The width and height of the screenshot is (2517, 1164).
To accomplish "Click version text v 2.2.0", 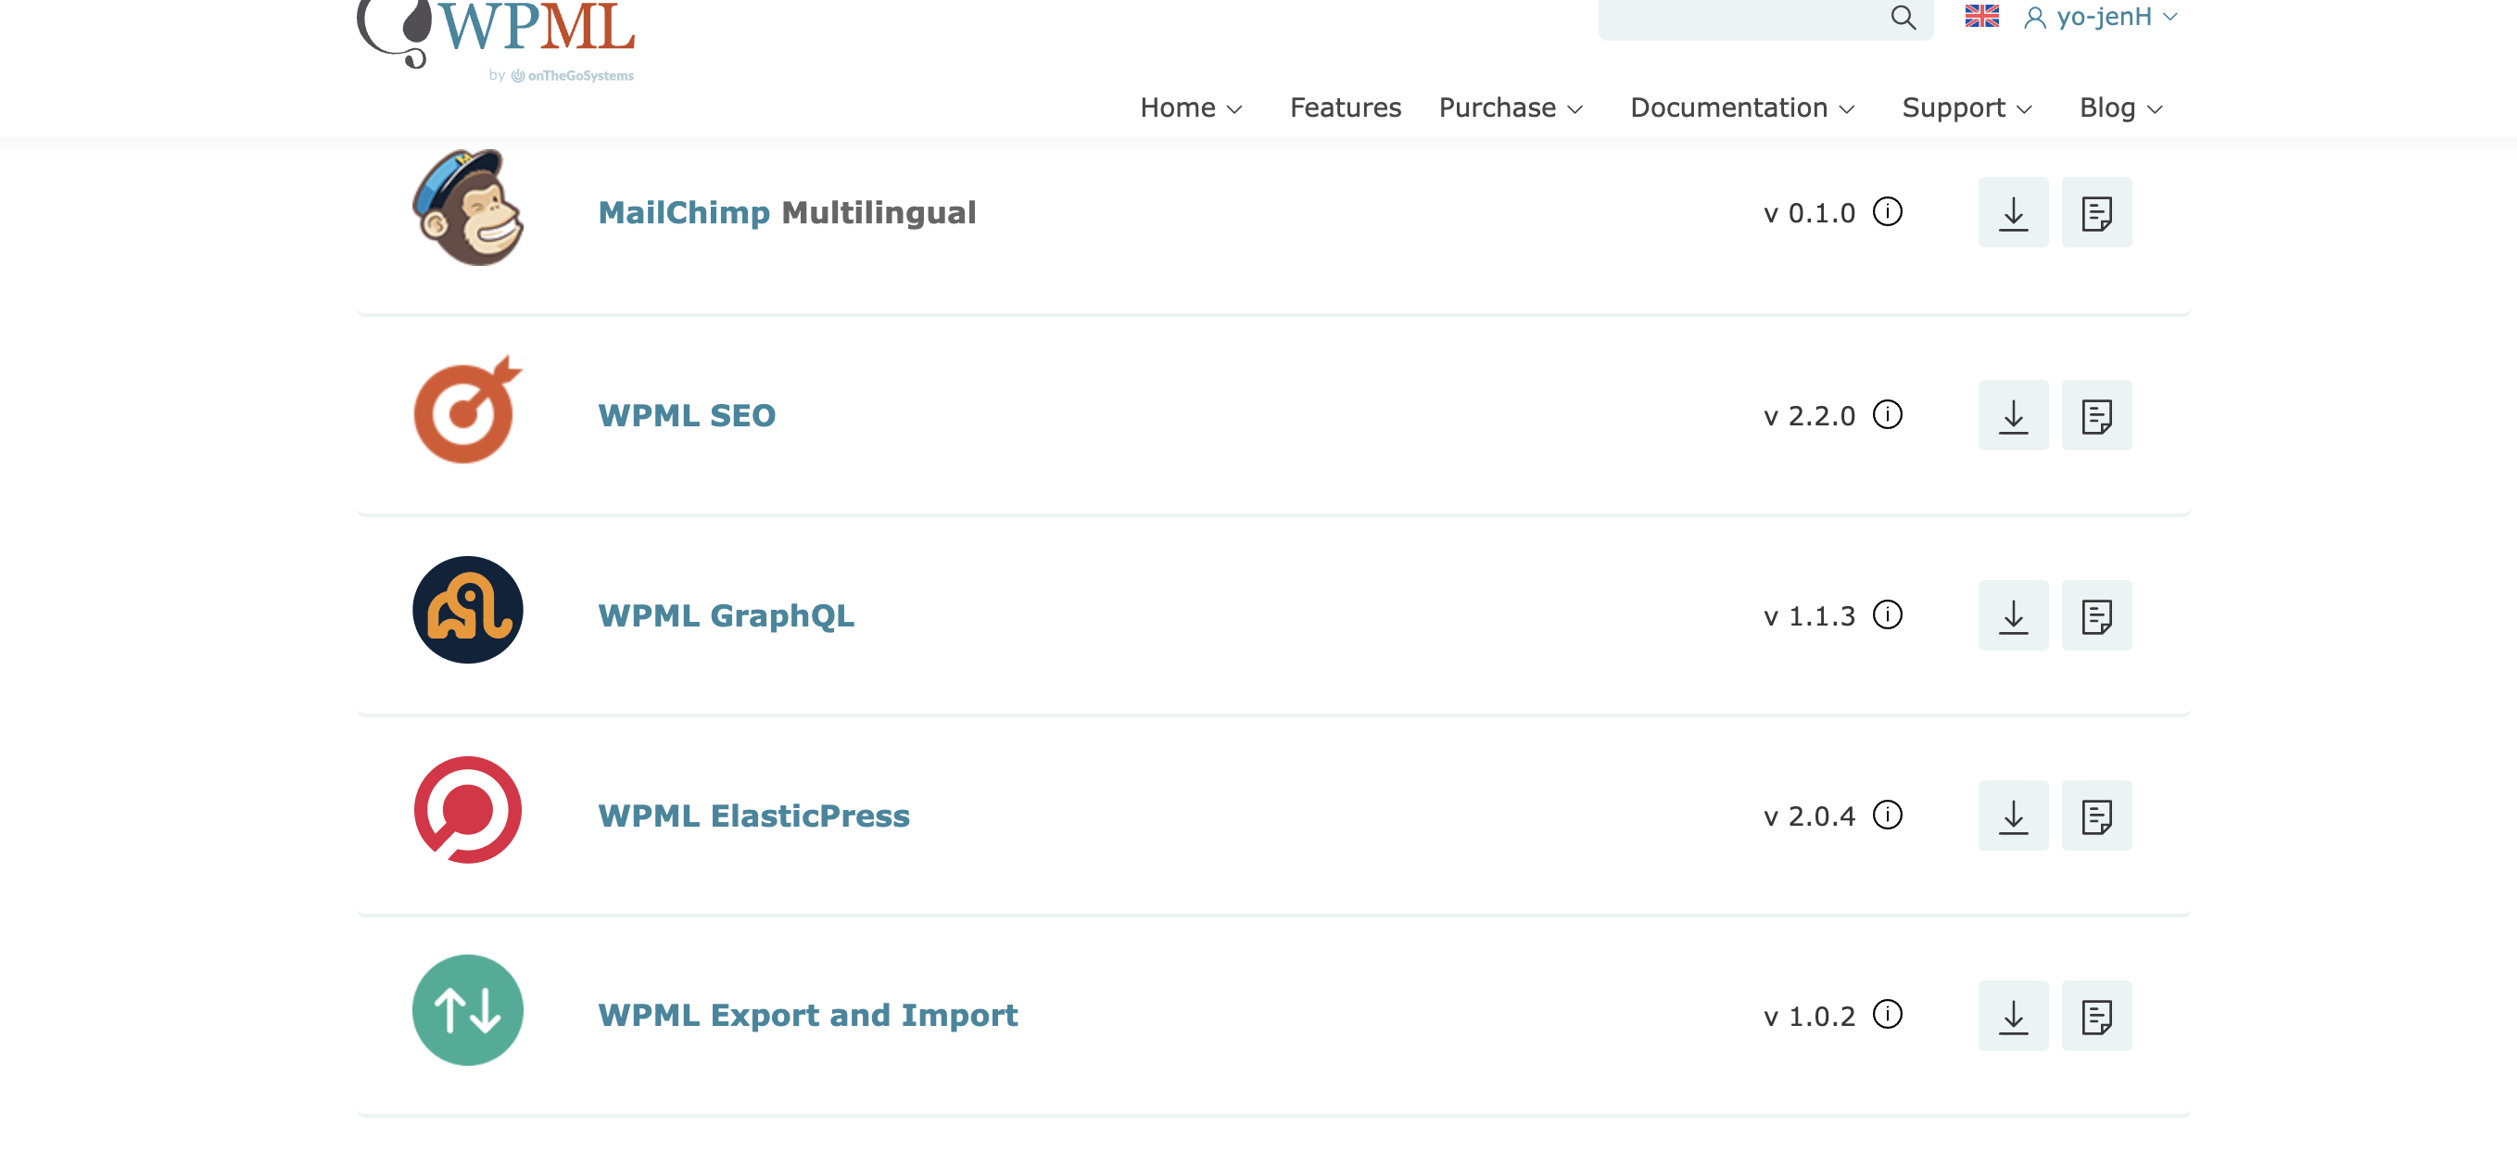I will click(1809, 416).
